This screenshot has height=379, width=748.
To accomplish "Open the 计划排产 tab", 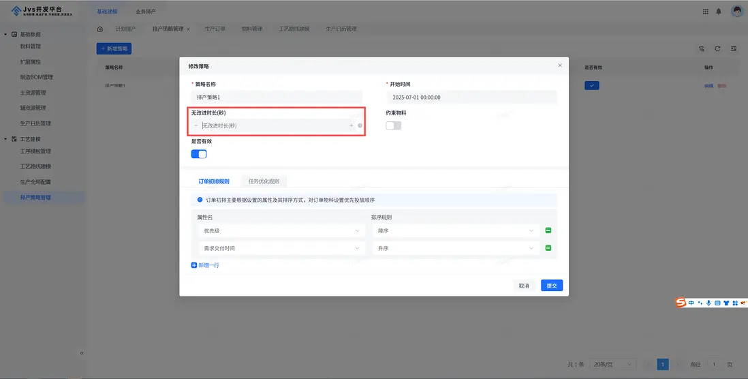I will [125, 29].
